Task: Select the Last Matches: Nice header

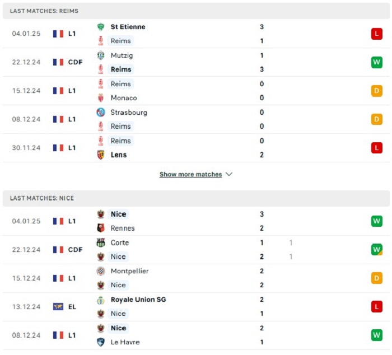Action: click(196, 198)
